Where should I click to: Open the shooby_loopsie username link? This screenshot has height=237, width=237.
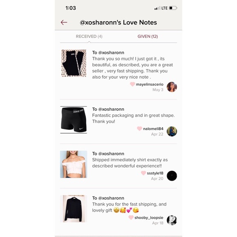(x=149, y=218)
